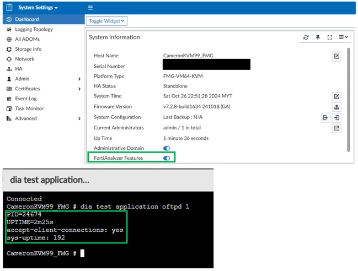This screenshot has width=358, height=271.
Task: Open Task Monitor
Action: point(44,109)
